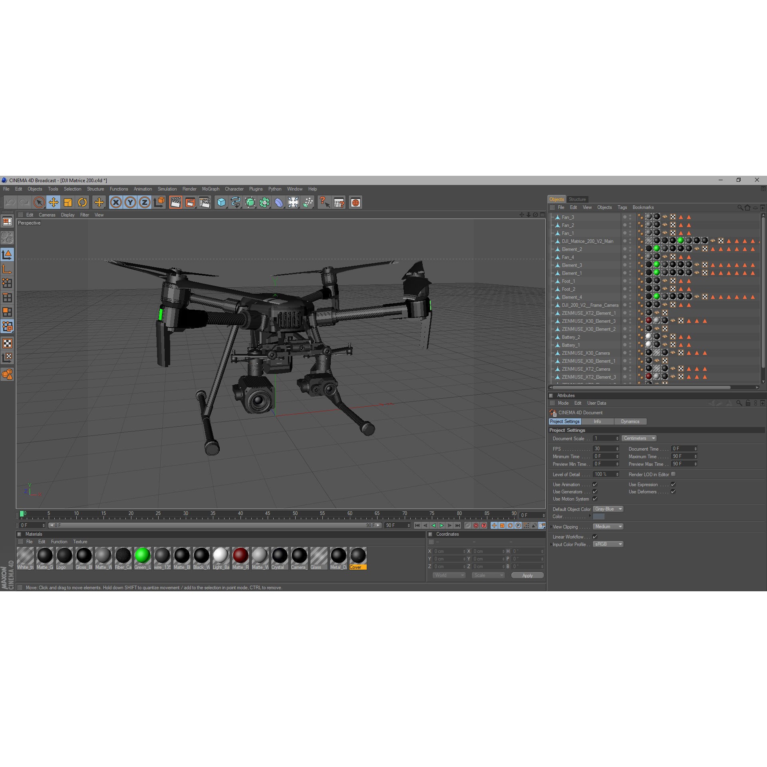The width and height of the screenshot is (767, 767).
Task: Open the Centimeters unit dropdown
Action: pyautogui.click(x=638, y=438)
